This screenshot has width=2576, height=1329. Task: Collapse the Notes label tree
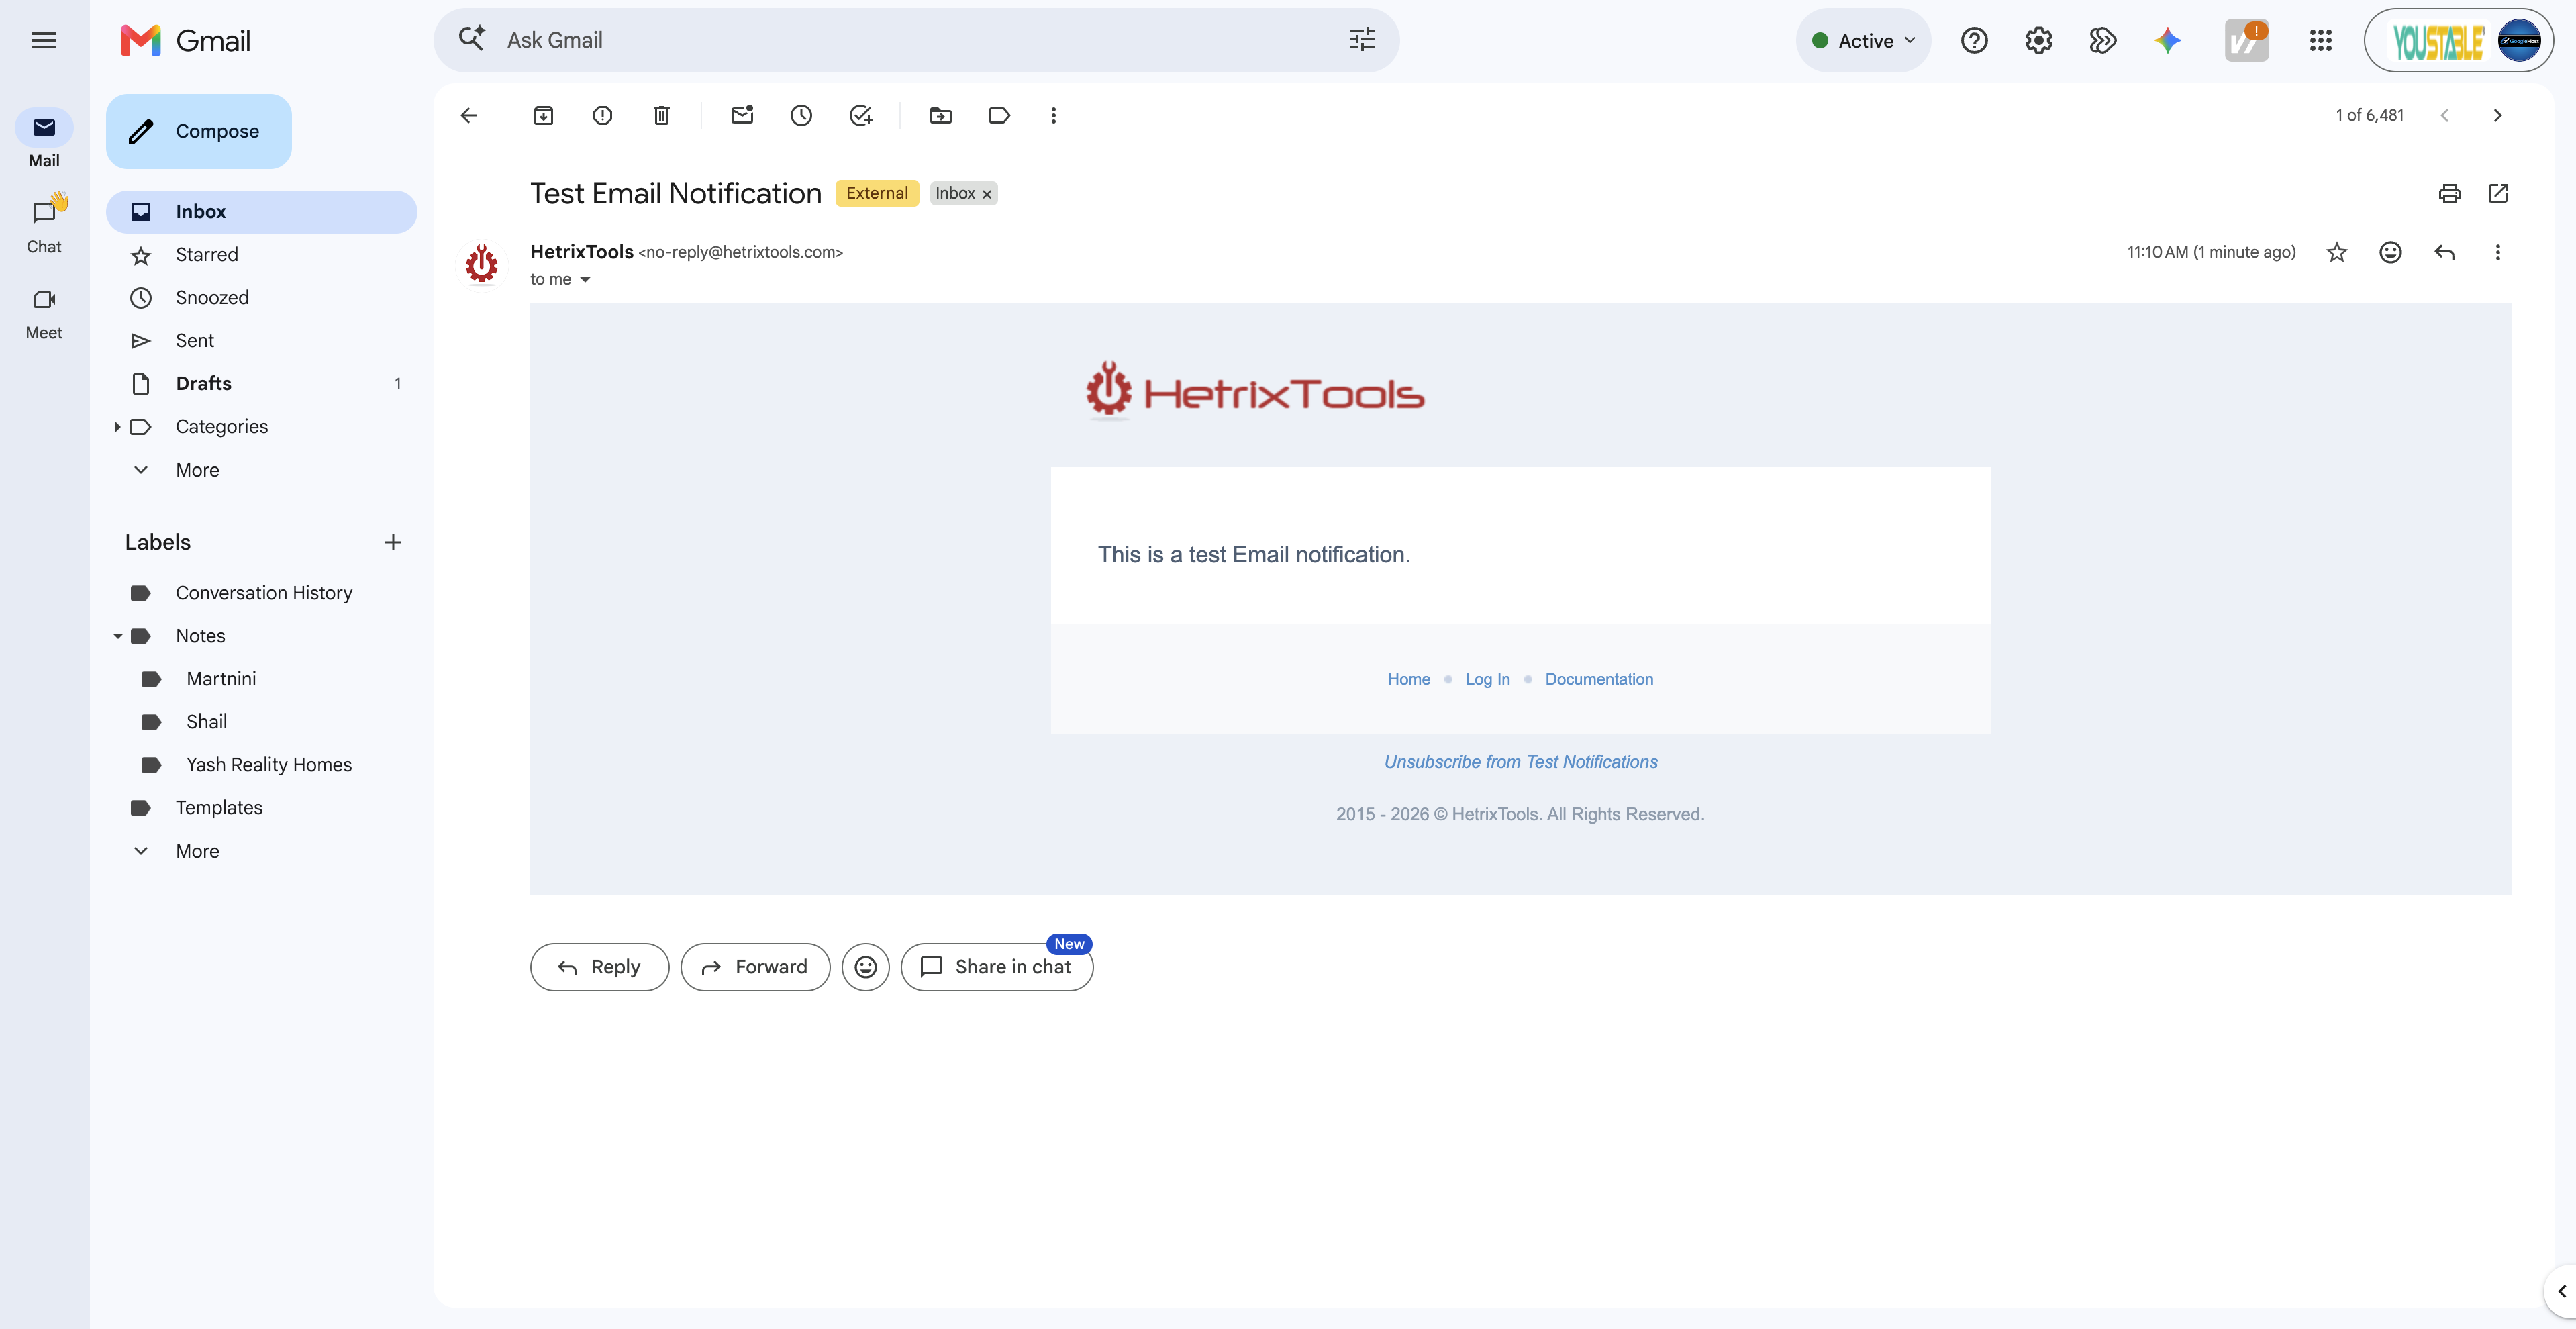pos(117,636)
